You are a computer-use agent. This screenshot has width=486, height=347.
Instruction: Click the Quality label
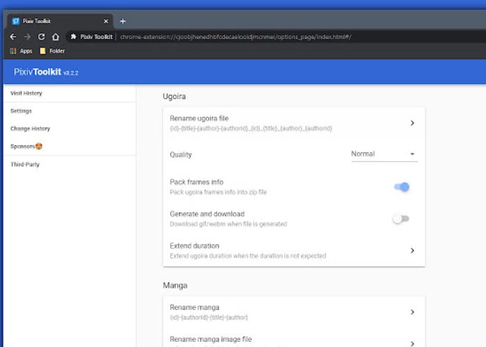point(181,155)
